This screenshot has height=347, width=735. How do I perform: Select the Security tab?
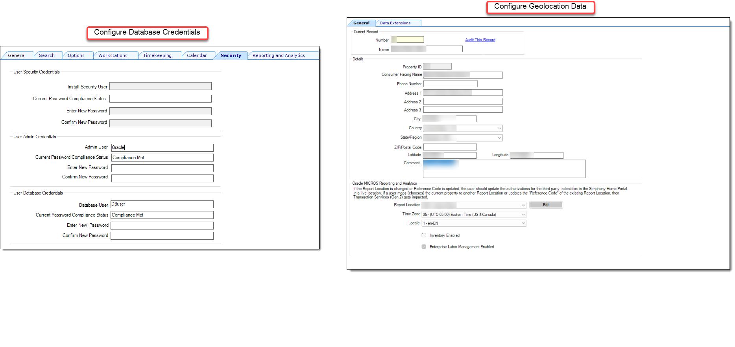[231, 55]
